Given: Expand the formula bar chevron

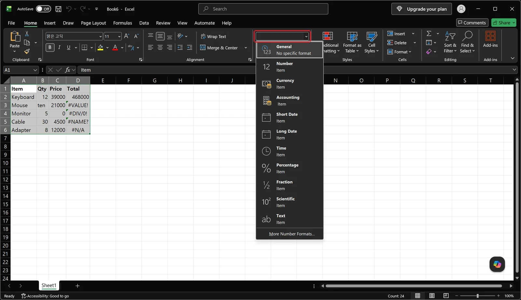Looking at the screenshot, I should (x=514, y=70).
